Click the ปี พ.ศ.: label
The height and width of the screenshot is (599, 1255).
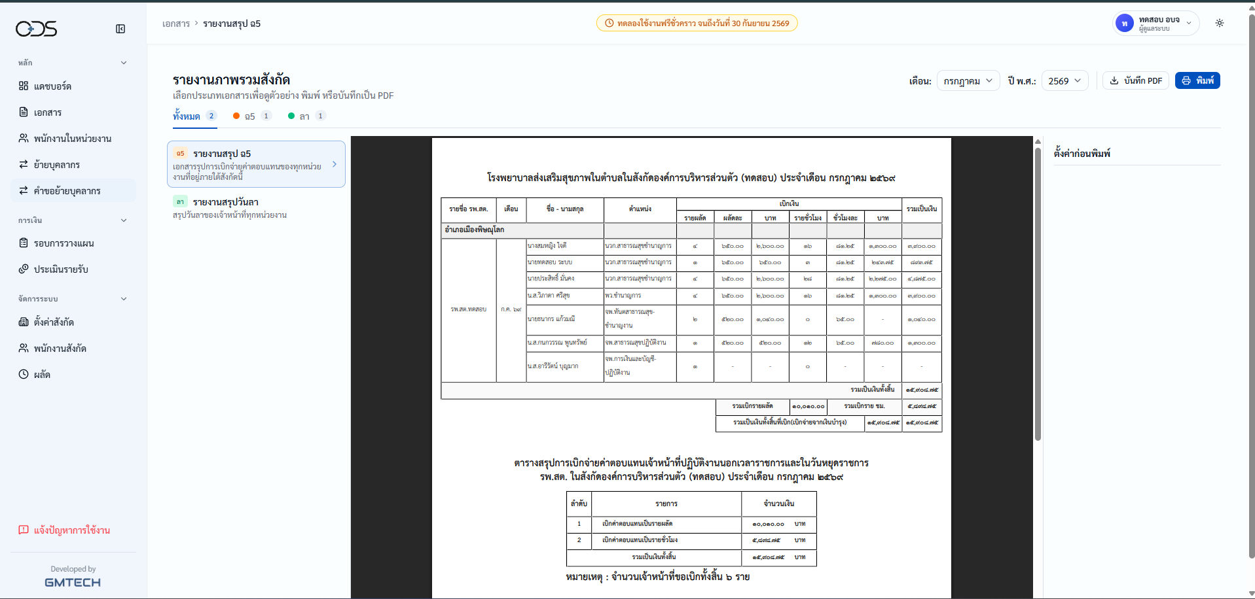(1022, 81)
